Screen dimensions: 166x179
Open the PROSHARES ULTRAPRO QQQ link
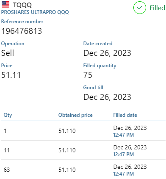35,12
